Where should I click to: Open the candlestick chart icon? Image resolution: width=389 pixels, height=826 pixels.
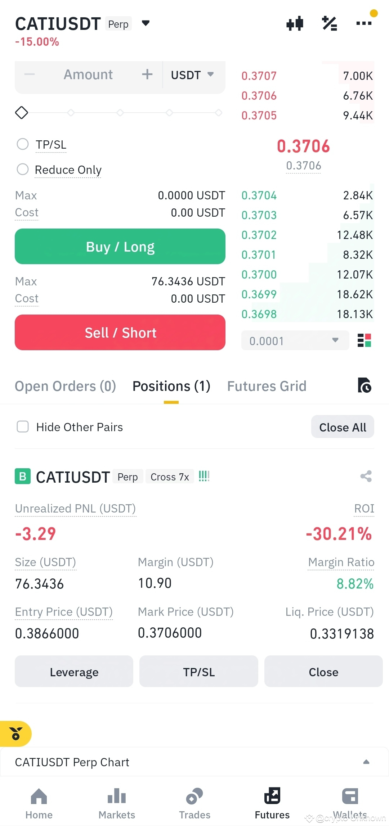tap(295, 24)
